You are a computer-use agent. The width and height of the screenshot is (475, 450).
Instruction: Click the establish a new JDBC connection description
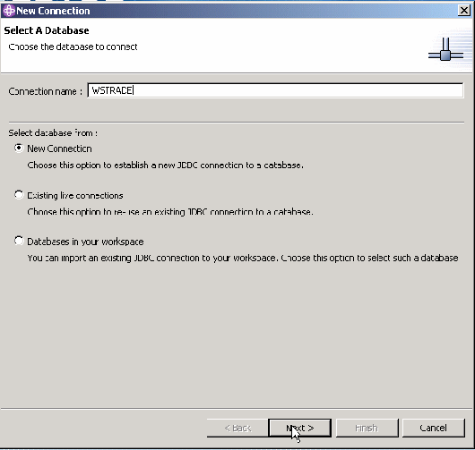166,166
